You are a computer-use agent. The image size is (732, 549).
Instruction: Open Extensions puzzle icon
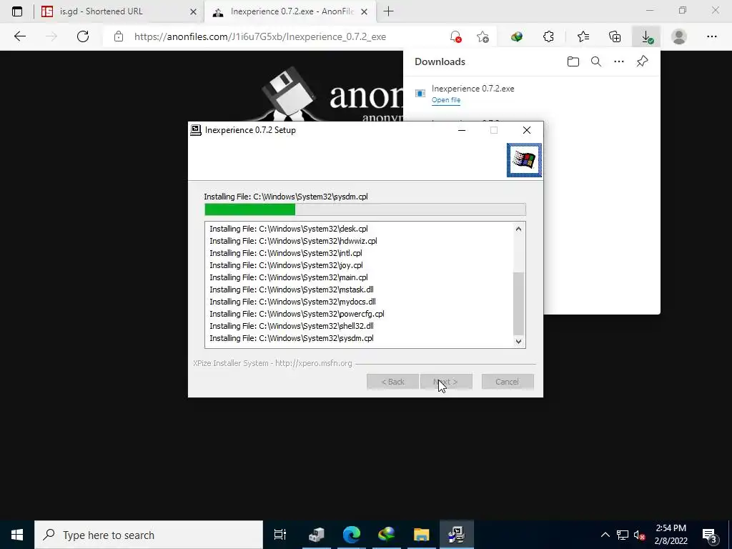click(548, 36)
